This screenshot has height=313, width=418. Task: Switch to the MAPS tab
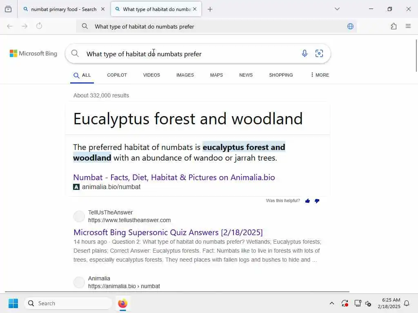click(216, 75)
